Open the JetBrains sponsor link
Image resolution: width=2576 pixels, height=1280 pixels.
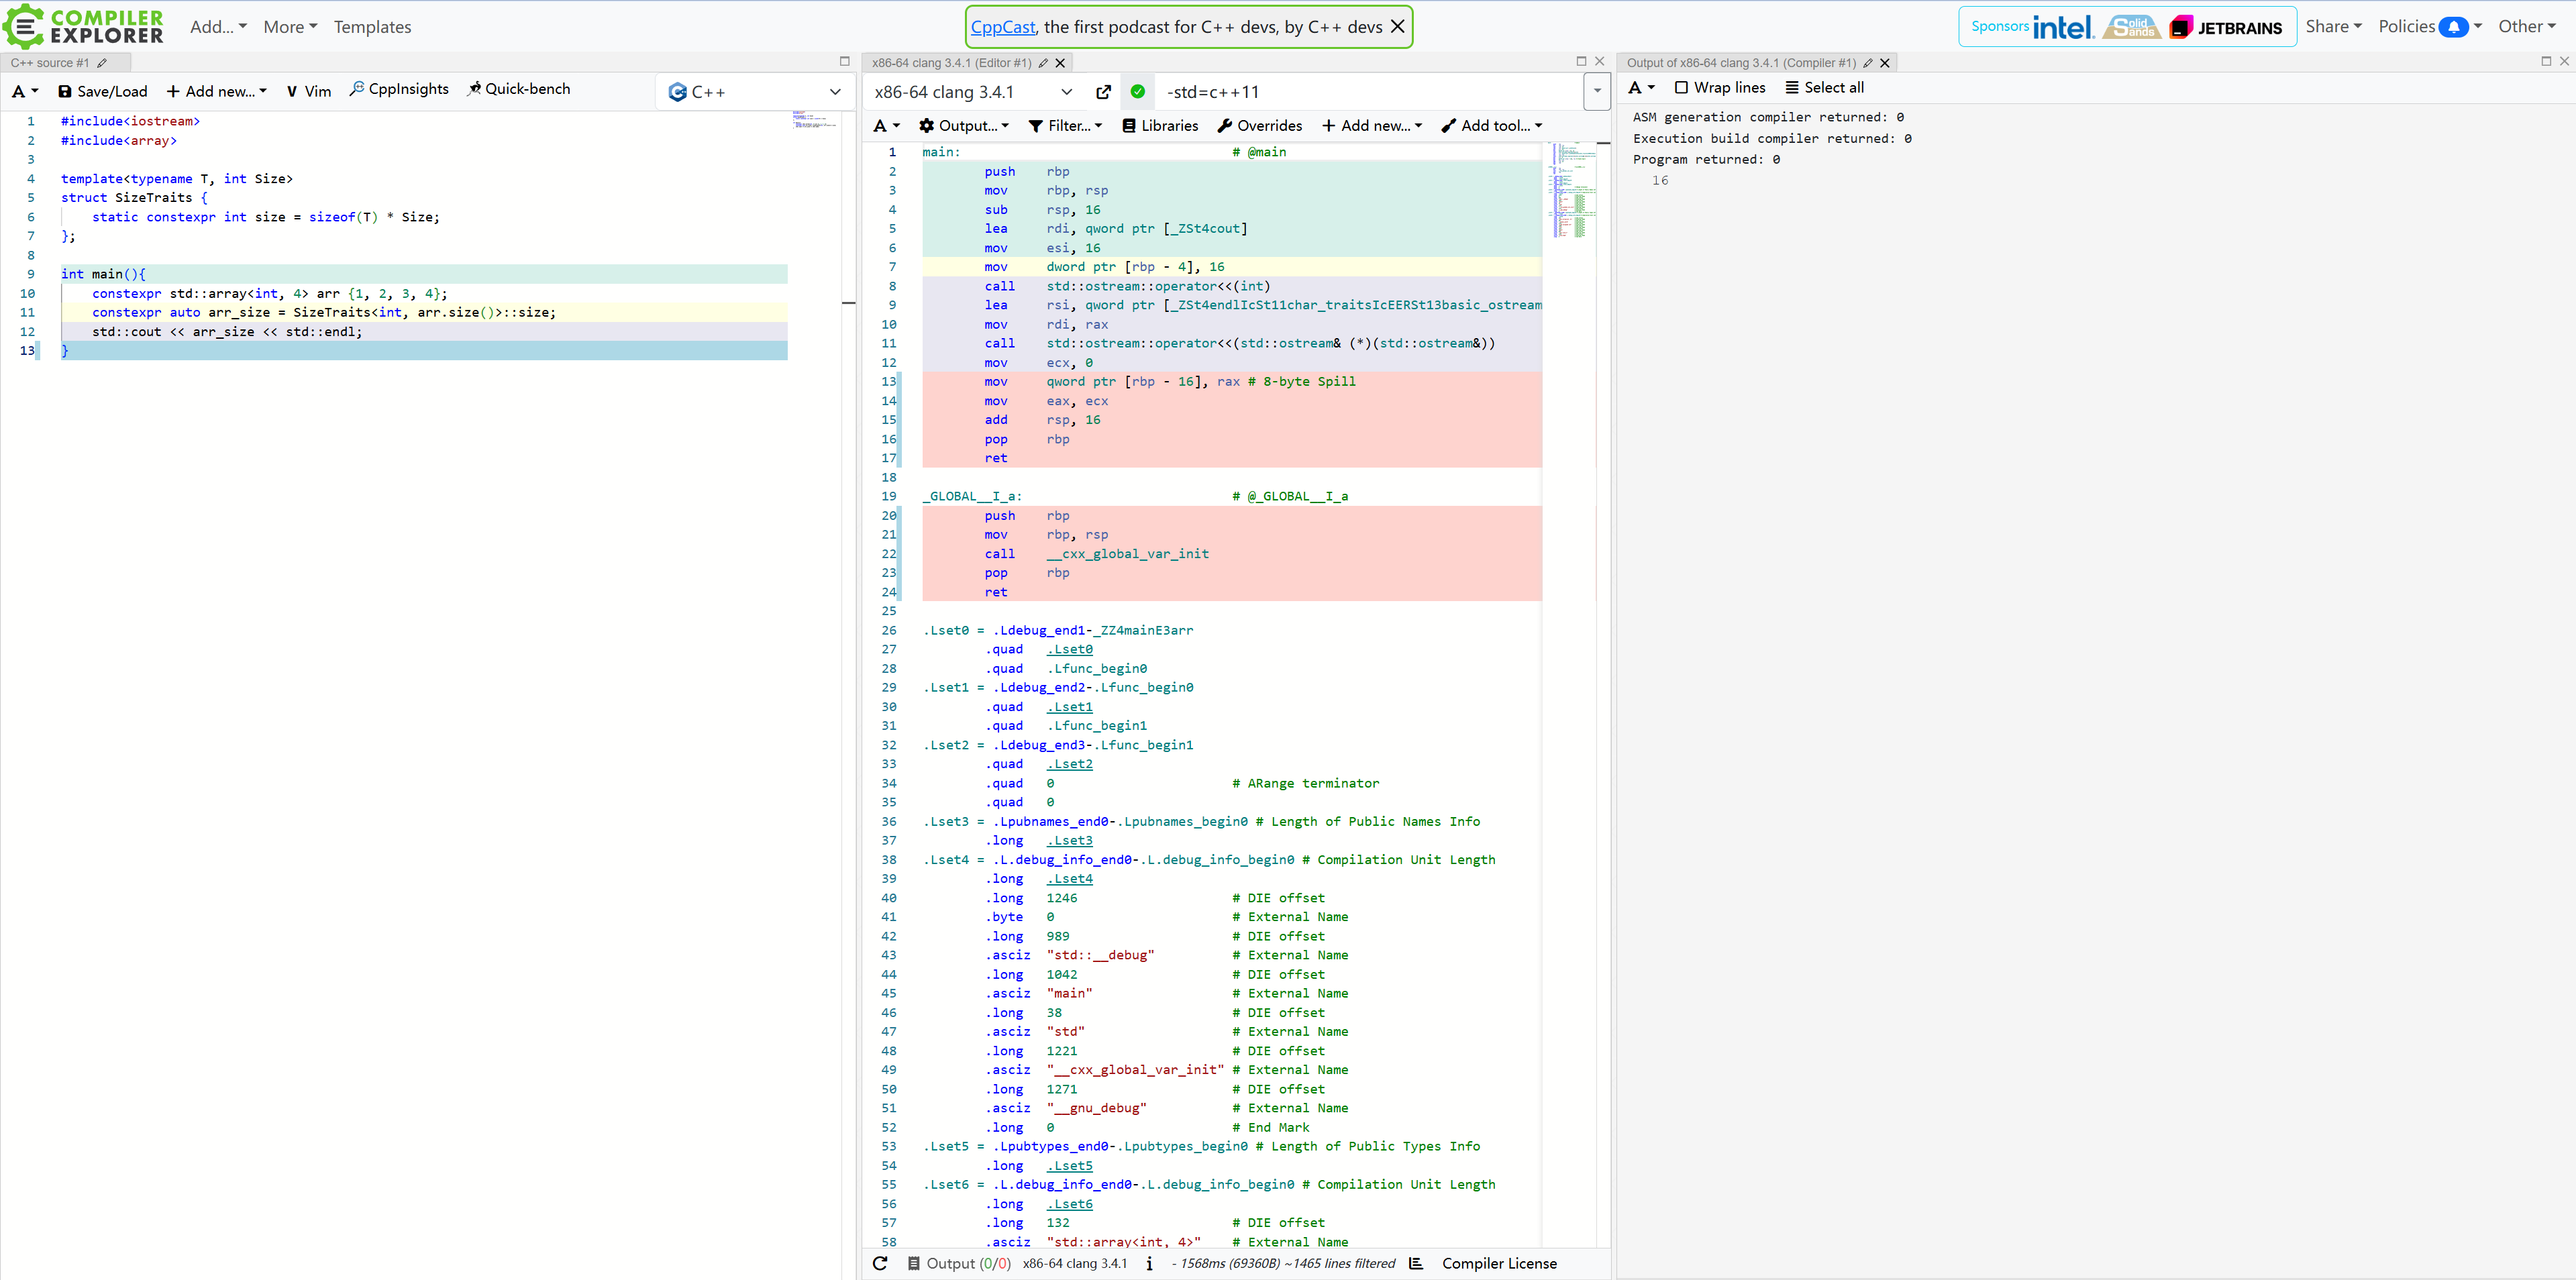pos(2226,27)
